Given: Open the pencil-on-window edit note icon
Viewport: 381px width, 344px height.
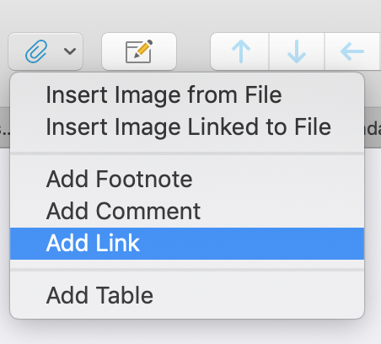Looking at the screenshot, I should click(x=139, y=51).
